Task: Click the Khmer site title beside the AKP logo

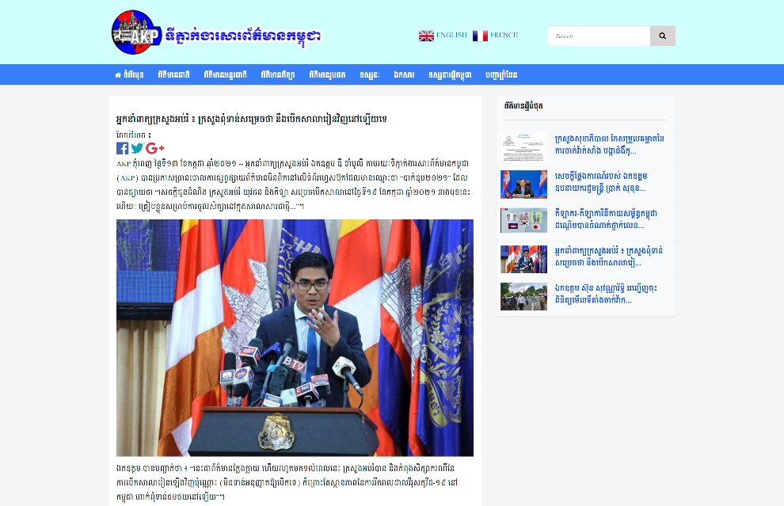Action: 242,36
